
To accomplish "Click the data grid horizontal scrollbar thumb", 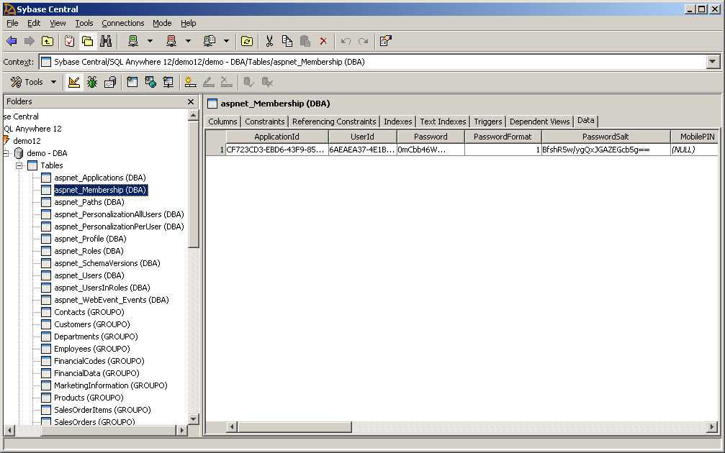I will click(x=294, y=427).
